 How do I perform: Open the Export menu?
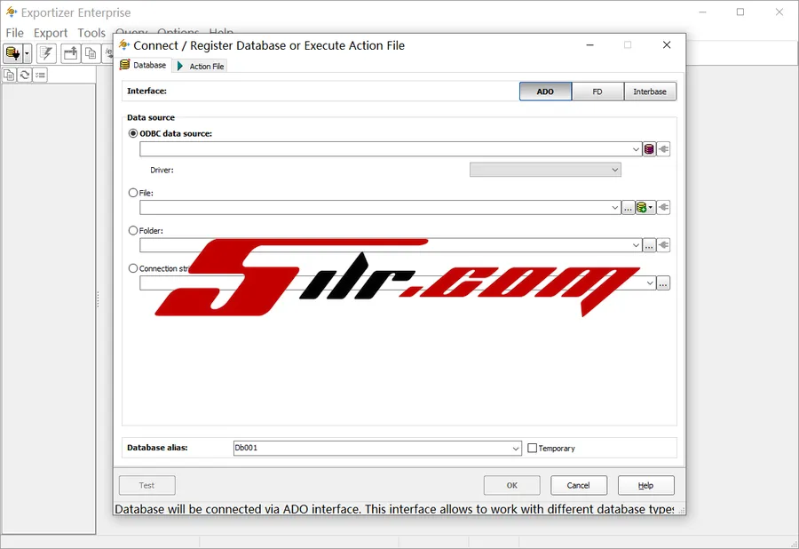point(51,33)
